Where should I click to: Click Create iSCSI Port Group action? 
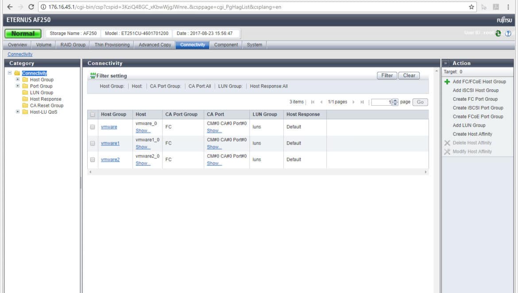tap(478, 108)
